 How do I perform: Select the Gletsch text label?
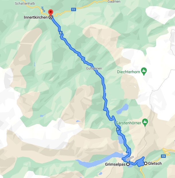coord(155,163)
